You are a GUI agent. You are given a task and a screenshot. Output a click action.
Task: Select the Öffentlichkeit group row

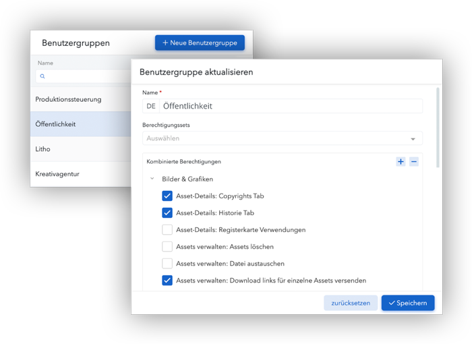[x=81, y=124]
